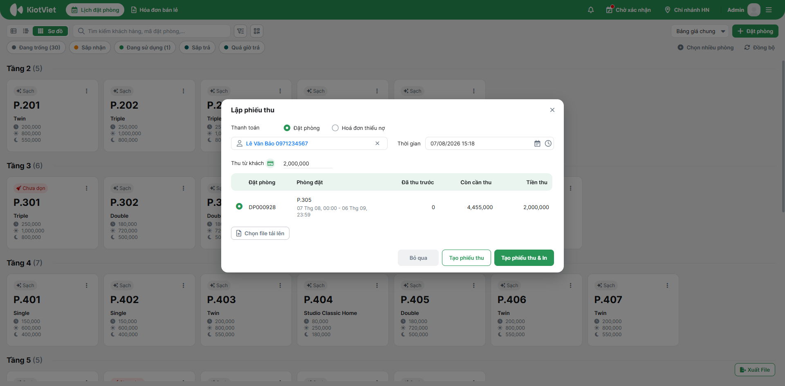
Task: Click calendar icon in Thời gian field
Action: coord(537,143)
